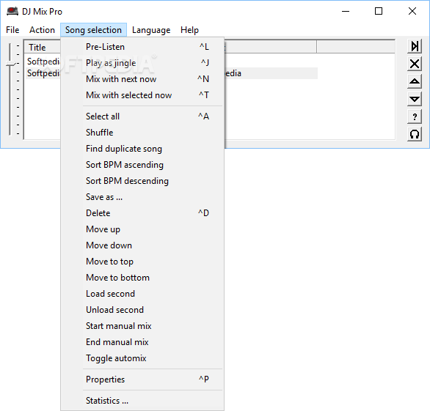The height and width of the screenshot is (411, 430).
Task: Select Sort BPM descending
Action: (x=142, y=181)
